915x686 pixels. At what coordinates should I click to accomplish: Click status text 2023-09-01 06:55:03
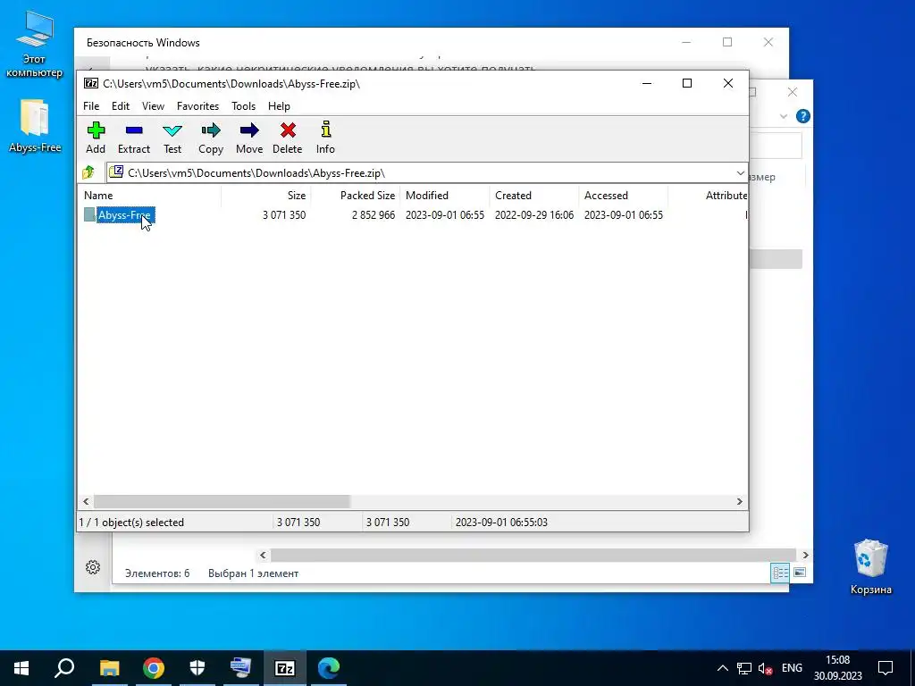501,523
